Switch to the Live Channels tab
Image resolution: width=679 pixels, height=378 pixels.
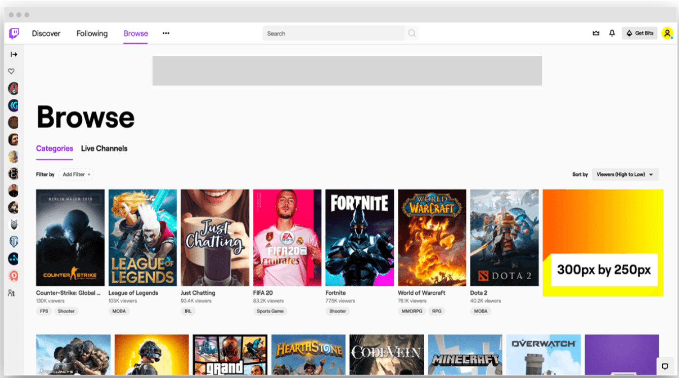[104, 148]
